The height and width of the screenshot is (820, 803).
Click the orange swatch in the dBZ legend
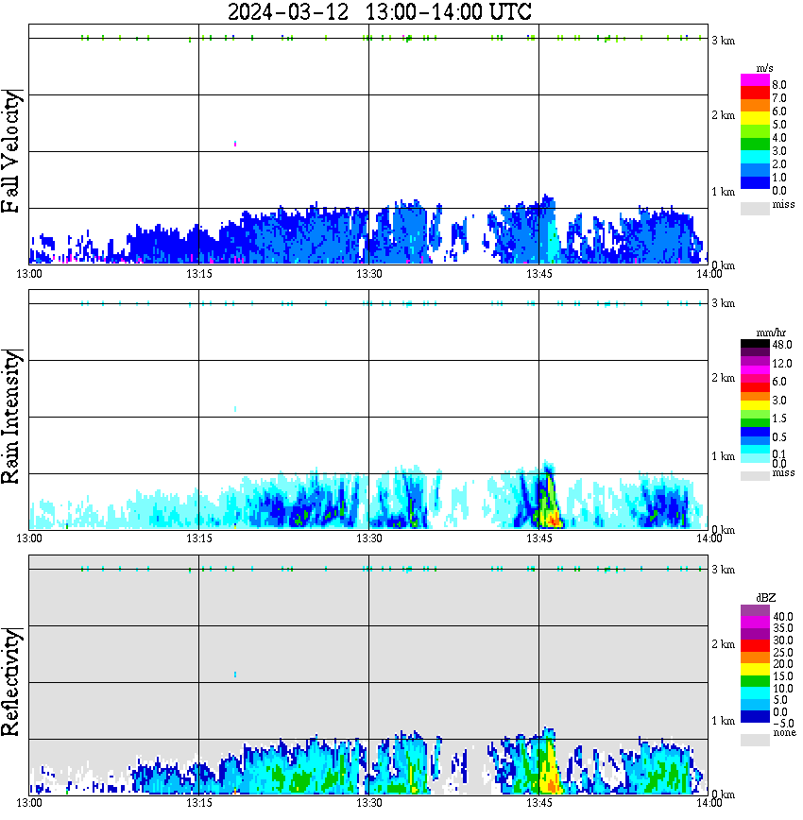point(755,658)
